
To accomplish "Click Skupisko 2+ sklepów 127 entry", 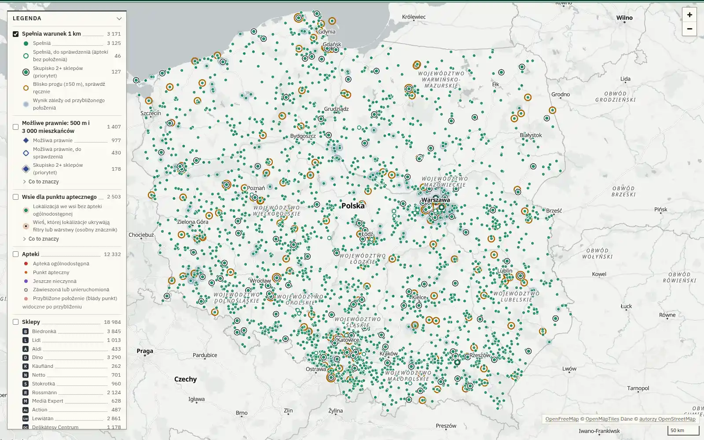I will 71,72.
